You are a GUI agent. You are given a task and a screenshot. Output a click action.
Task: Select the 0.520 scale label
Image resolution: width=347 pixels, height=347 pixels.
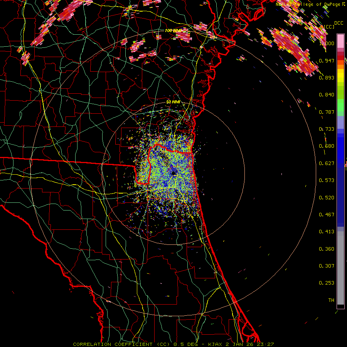point(327,198)
